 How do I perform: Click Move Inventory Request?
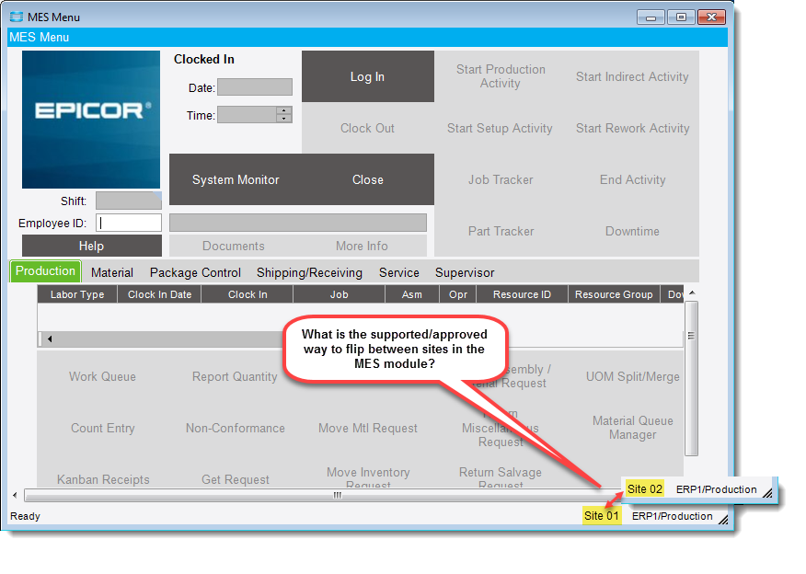pos(368,476)
